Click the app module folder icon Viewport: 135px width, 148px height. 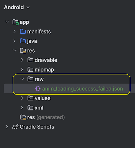pyautogui.click(x=16, y=22)
